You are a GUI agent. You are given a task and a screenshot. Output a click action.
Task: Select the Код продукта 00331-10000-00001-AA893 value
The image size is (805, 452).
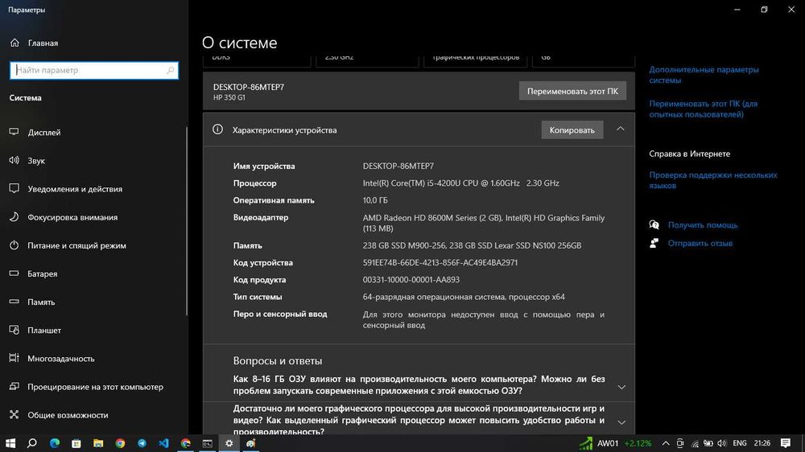(411, 280)
